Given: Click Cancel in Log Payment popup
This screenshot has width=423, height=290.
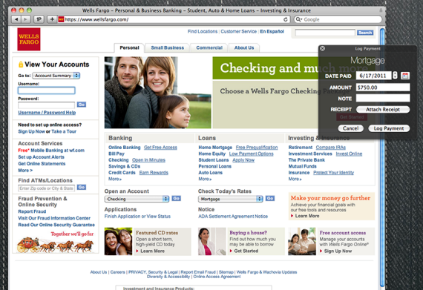Looking at the screenshot, I should [x=351, y=128].
